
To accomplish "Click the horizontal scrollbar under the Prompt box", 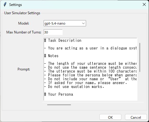I will coord(59,105).
